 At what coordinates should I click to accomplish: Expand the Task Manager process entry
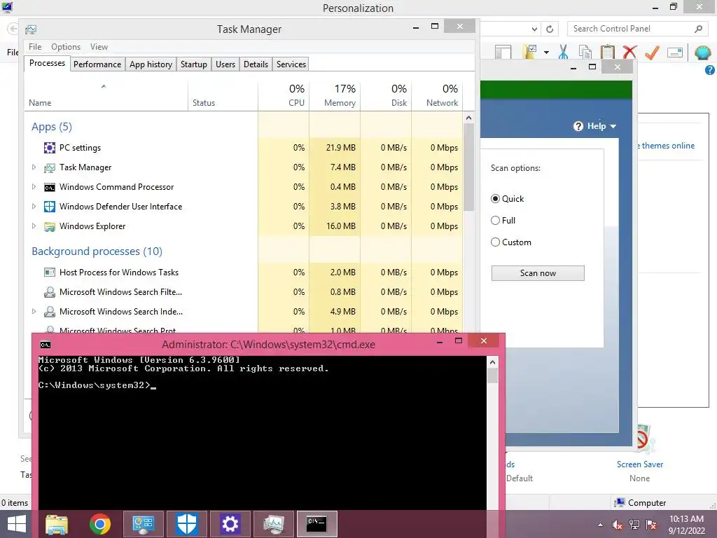(x=34, y=167)
